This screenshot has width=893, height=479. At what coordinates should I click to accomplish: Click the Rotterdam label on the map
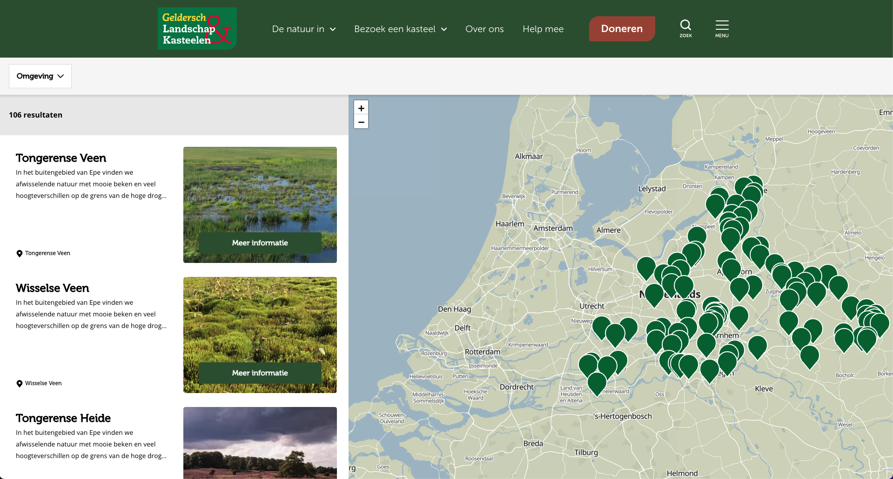[483, 352]
